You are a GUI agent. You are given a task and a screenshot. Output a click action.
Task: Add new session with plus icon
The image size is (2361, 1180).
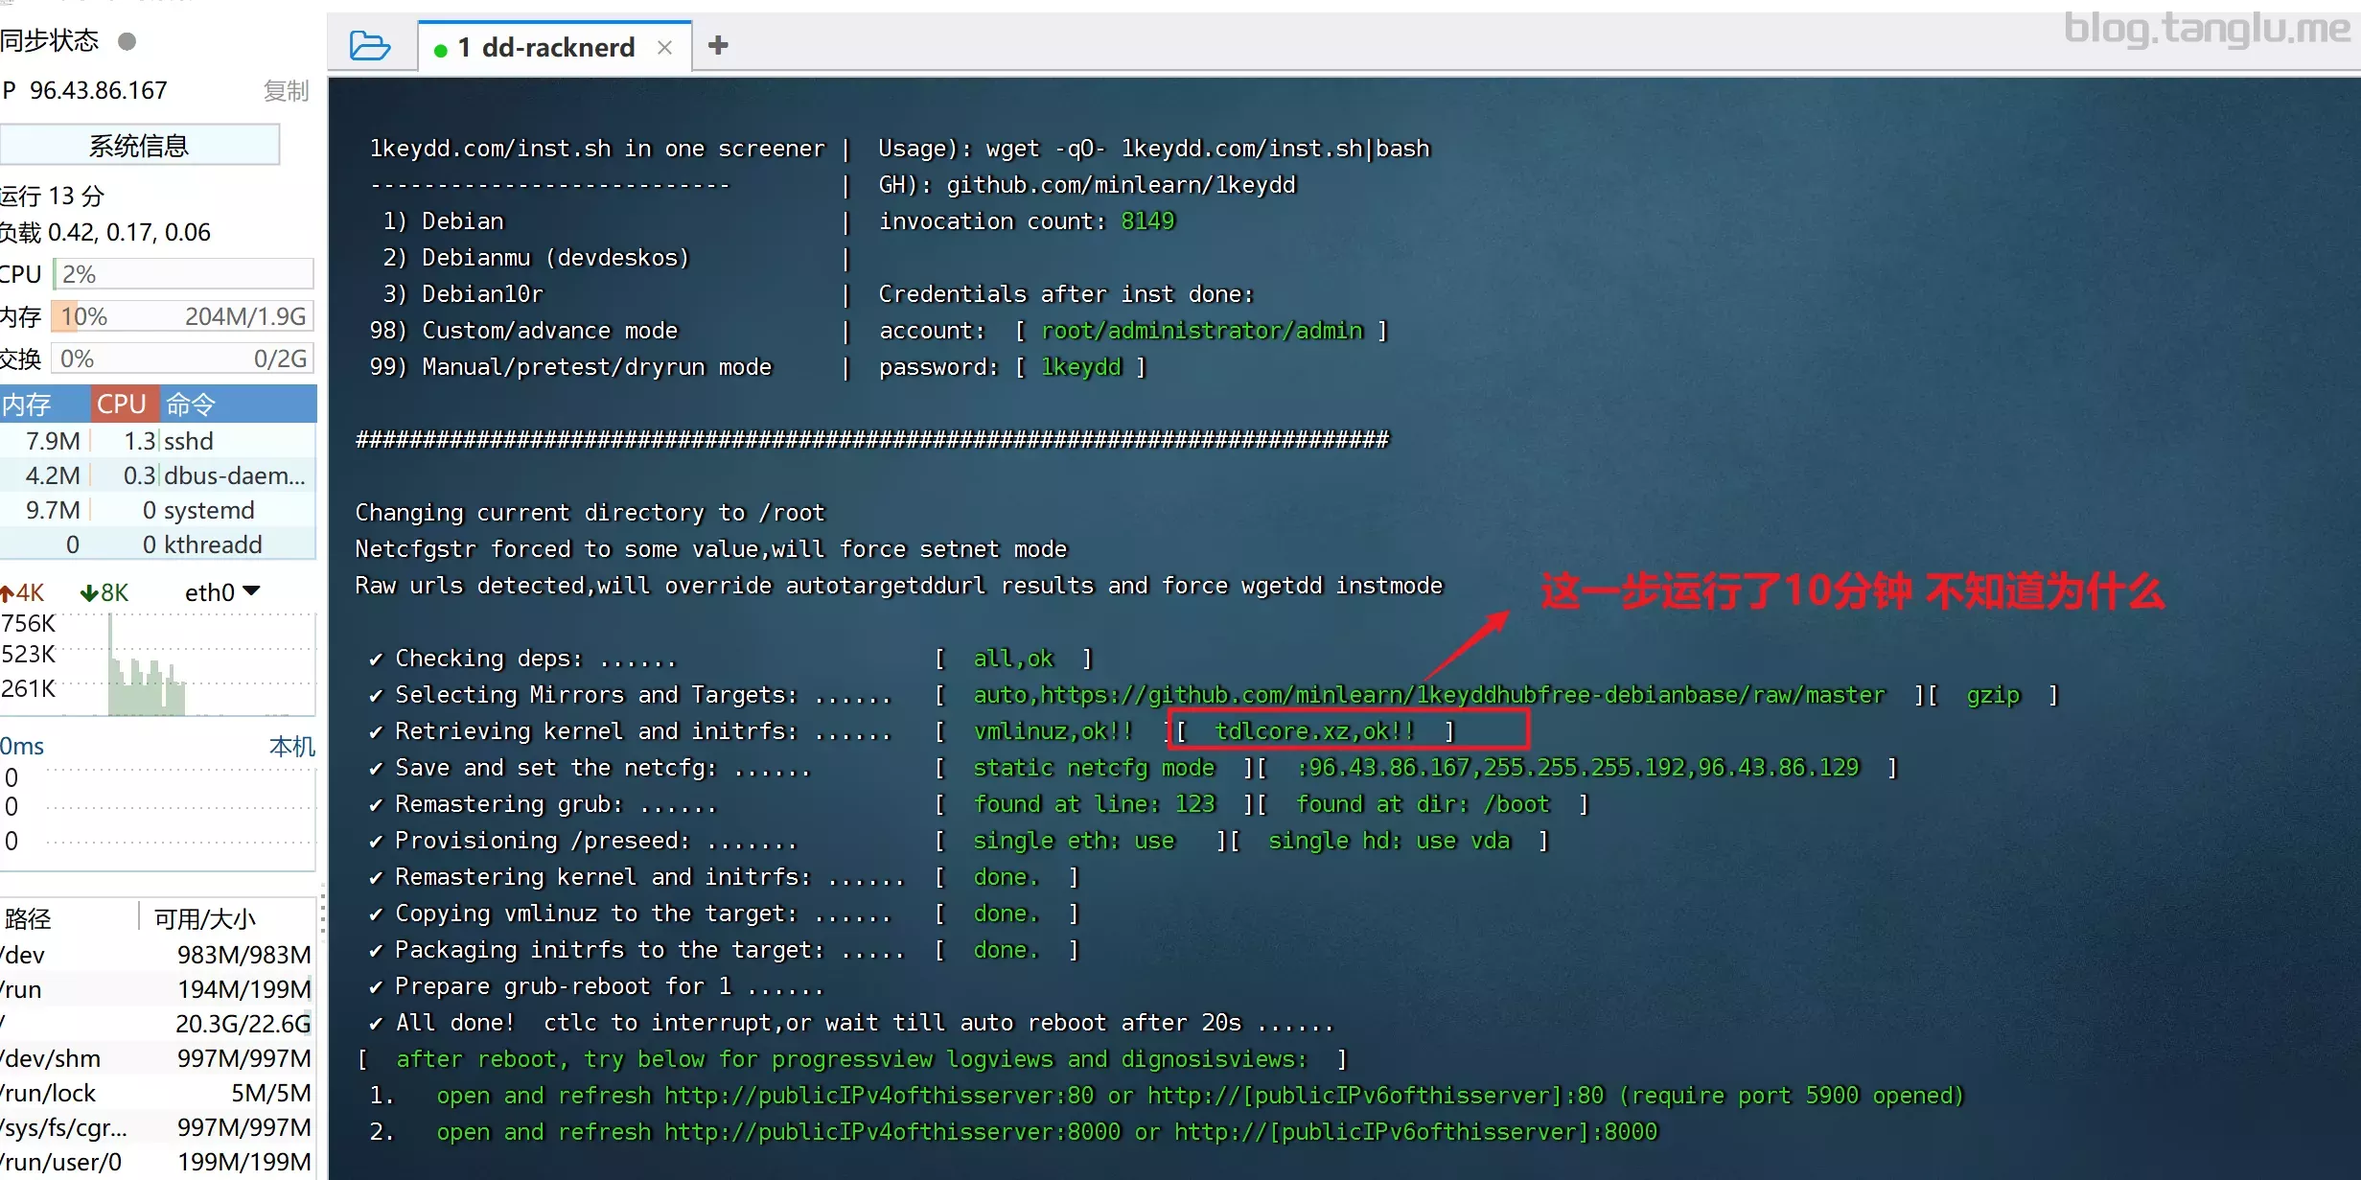tap(718, 45)
